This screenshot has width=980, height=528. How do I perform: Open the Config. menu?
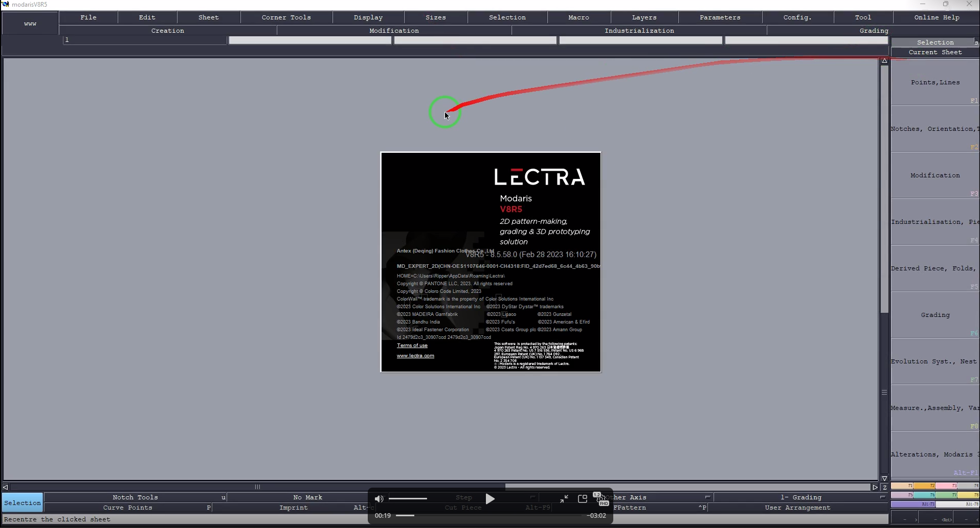(x=798, y=17)
